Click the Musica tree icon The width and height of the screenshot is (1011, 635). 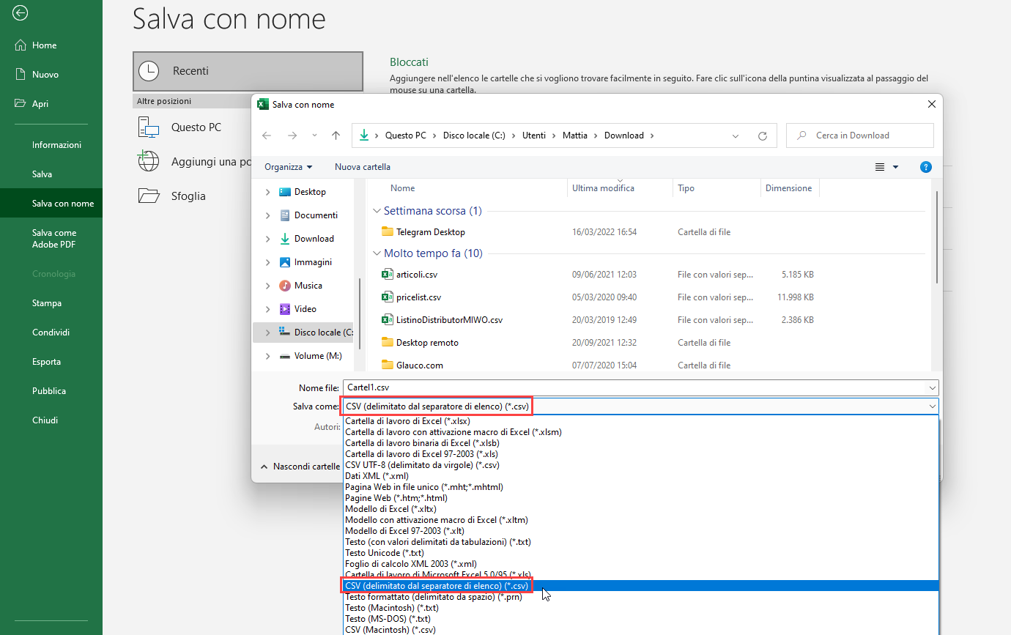coord(285,286)
